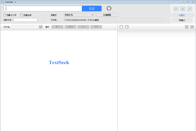Screen dimensions: 196x131
Task: Click the open containing folder icon
Action: point(127,27)
